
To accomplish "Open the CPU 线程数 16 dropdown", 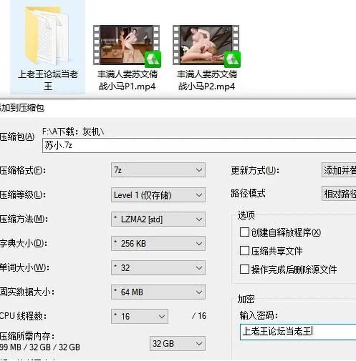I will pos(139,316).
